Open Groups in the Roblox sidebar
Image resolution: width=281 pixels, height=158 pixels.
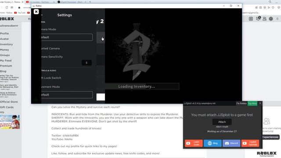coord(5,55)
